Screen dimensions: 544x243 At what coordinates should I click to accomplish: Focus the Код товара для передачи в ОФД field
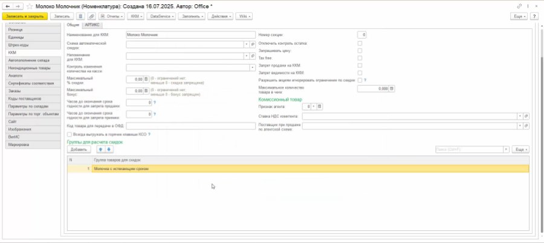tap(191, 126)
